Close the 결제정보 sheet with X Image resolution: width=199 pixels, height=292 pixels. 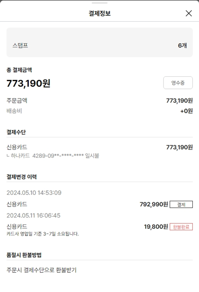pos(189,13)
